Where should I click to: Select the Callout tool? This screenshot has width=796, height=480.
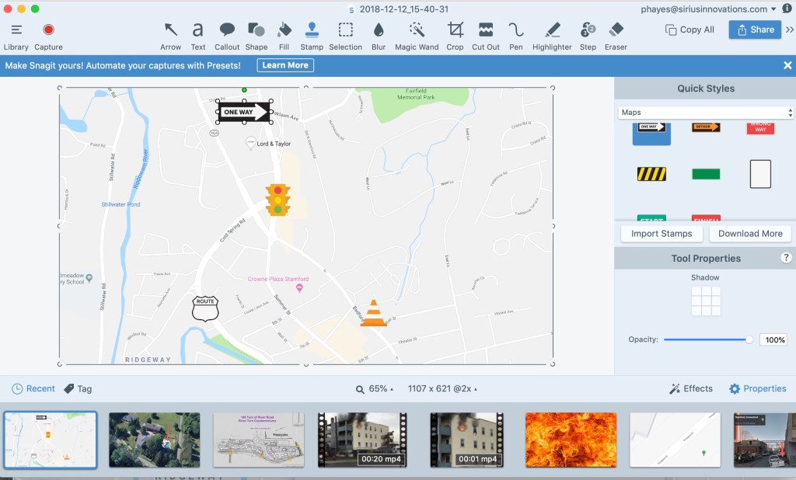point(227,30)
